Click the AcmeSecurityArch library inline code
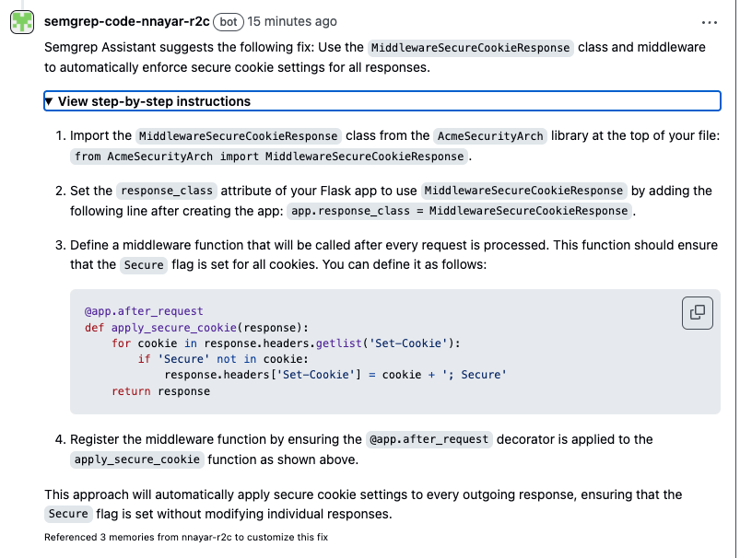740x558 pixels. [x=490, y=136]
